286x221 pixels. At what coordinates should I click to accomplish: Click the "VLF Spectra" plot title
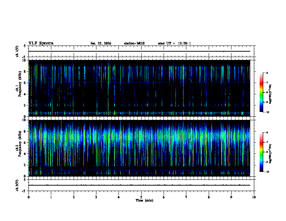41,43
